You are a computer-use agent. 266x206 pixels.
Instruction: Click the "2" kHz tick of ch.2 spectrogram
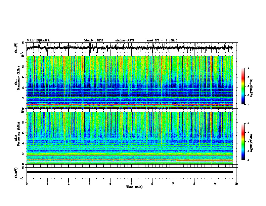(x=24, y=154)
